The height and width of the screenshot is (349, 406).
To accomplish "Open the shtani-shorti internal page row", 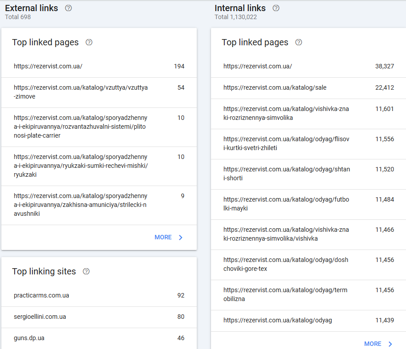I will pyautogui.click(x=308, y=174).
